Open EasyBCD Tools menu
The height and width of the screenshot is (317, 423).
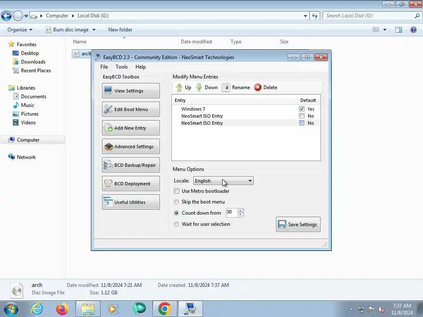122,67
